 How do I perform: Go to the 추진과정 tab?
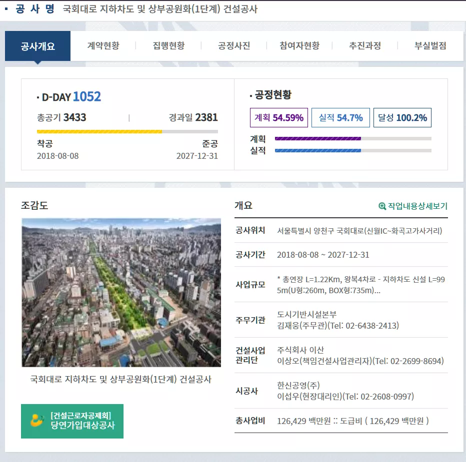tap(364, 46)
